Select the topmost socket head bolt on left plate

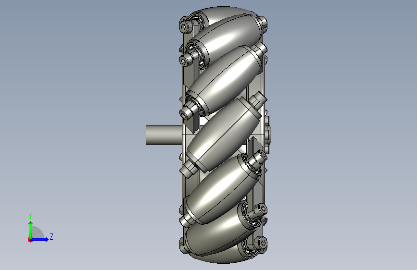pyautogui.click(x=185, y=27)
